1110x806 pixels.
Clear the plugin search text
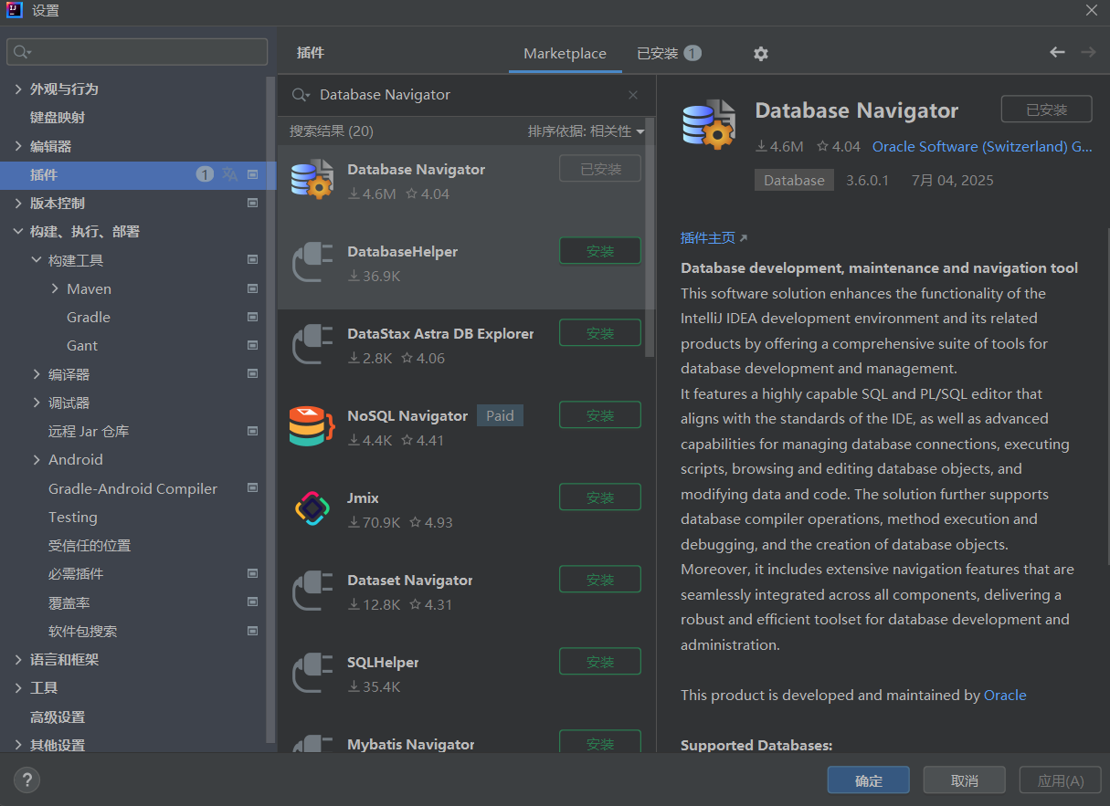coord(633,95)
